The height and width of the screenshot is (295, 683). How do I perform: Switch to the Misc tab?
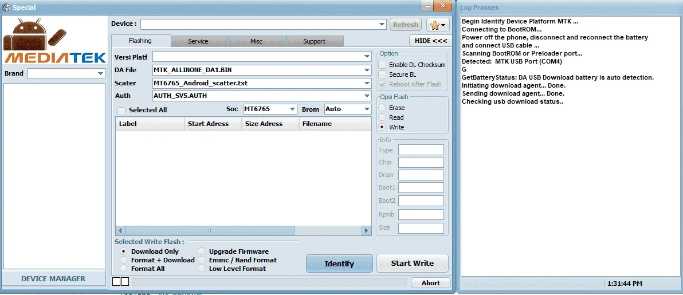257,41
